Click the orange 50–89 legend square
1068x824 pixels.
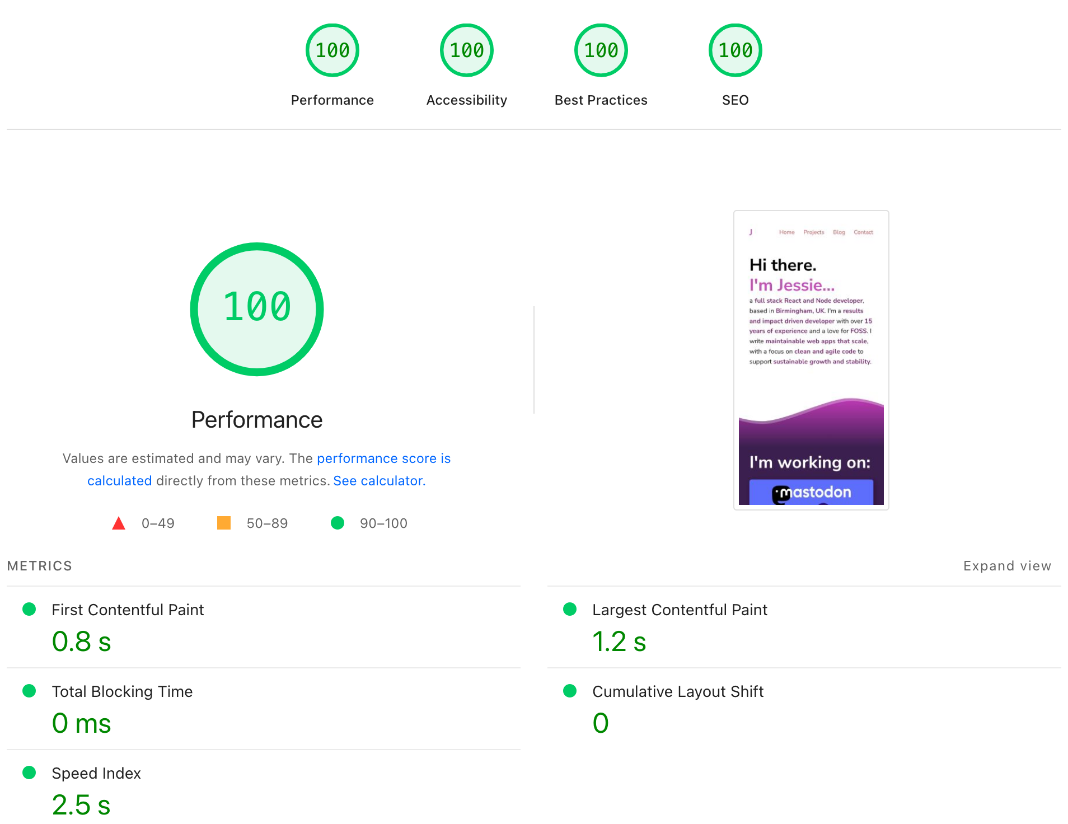223,523
